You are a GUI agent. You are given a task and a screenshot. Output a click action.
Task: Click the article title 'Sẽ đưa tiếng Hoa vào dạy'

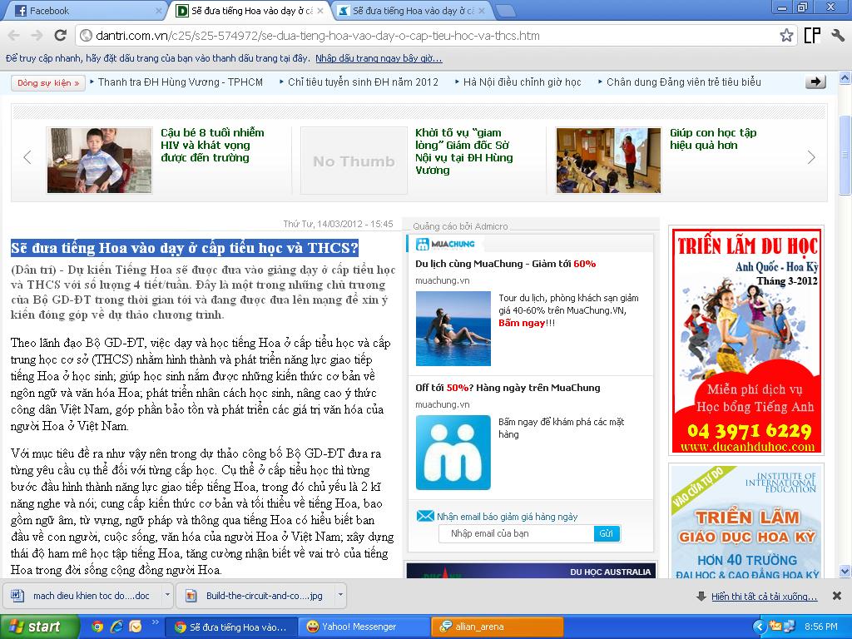pos(185,248)
